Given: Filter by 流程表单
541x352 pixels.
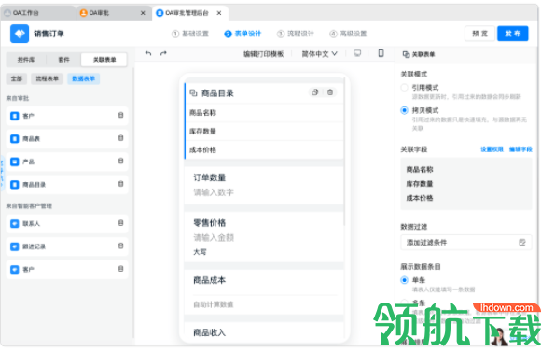Looking at the screenshot, I should pos(48,78).
